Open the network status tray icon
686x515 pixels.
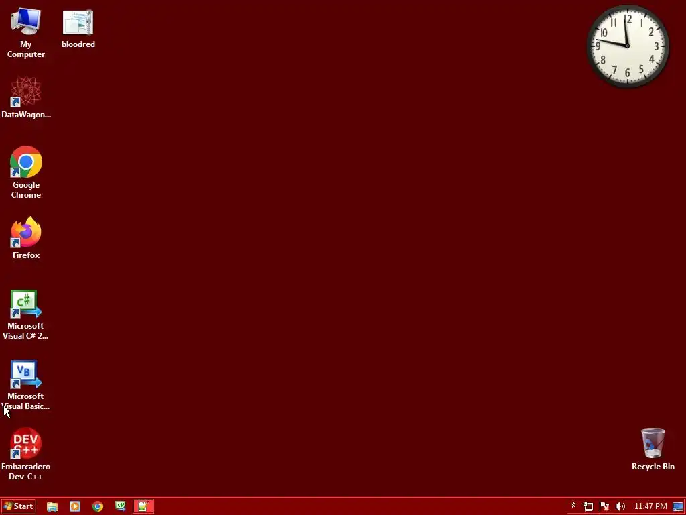(588, 507)
